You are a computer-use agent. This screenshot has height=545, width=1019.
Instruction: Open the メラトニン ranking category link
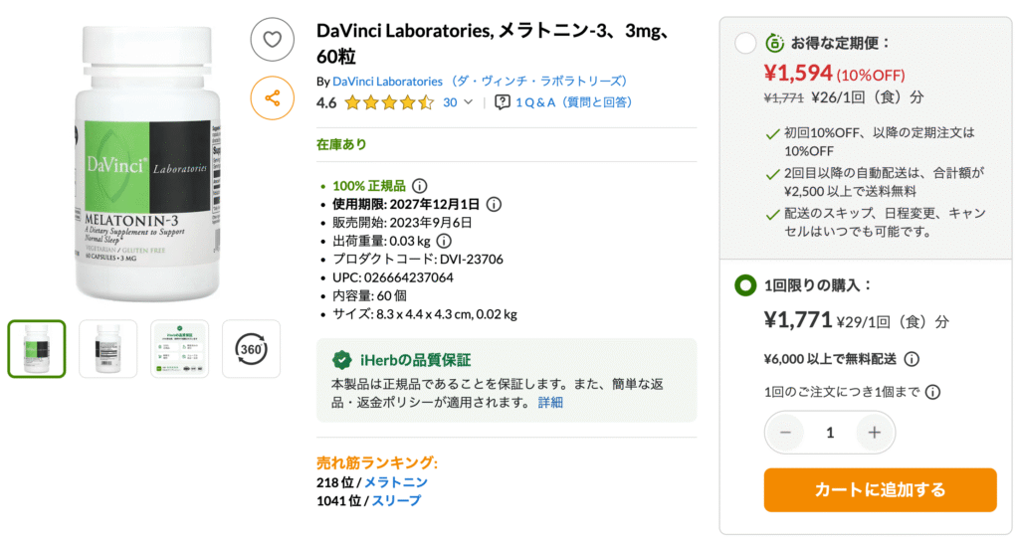click(396, 482)
